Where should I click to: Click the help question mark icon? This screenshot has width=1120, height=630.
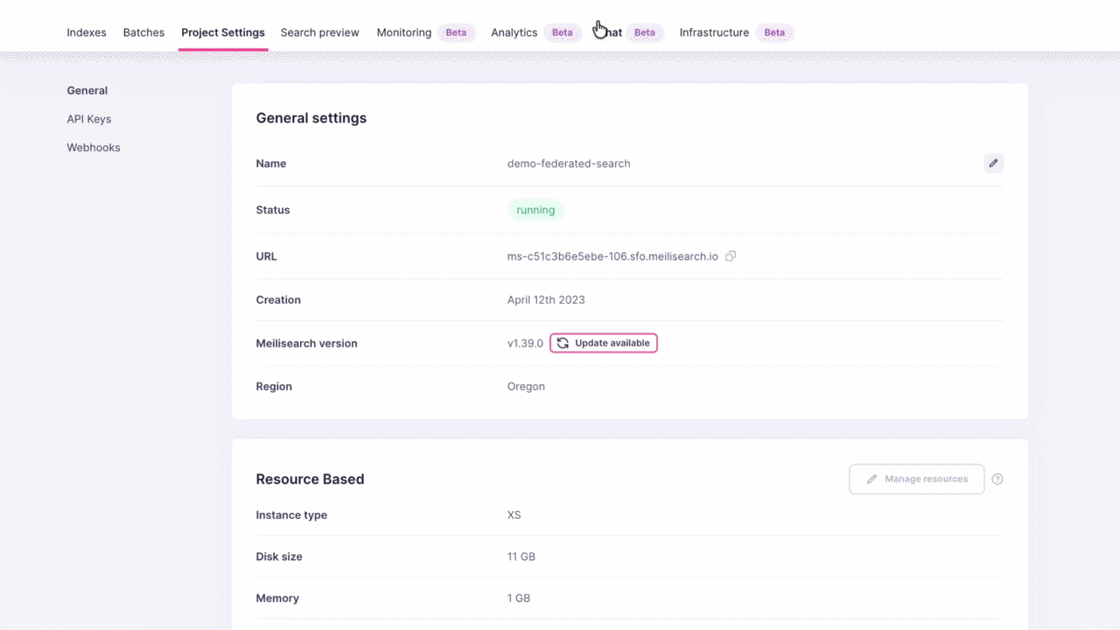[997, 479]
